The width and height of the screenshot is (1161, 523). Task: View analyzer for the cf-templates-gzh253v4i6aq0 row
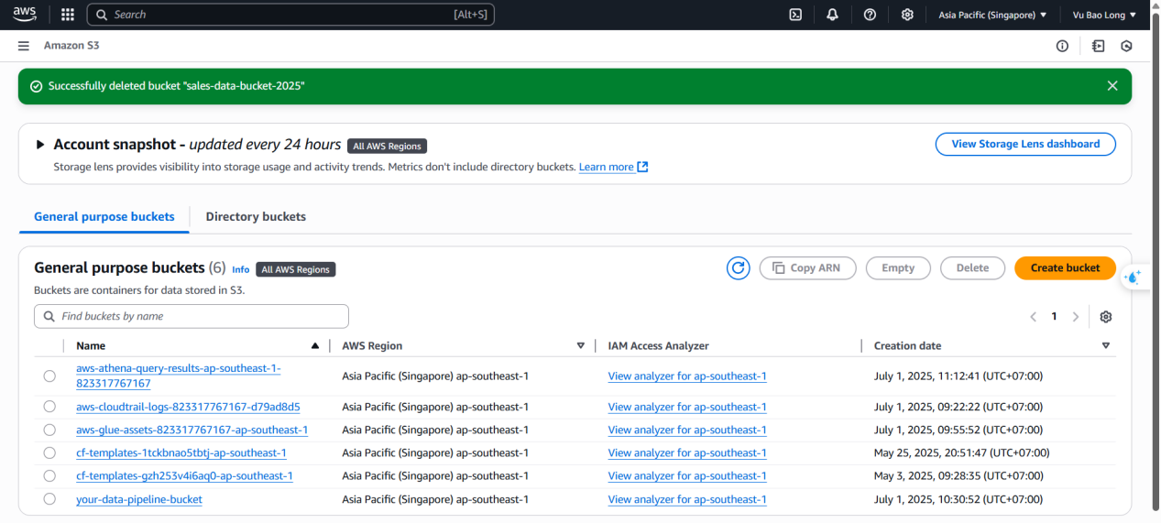[687, 475]
